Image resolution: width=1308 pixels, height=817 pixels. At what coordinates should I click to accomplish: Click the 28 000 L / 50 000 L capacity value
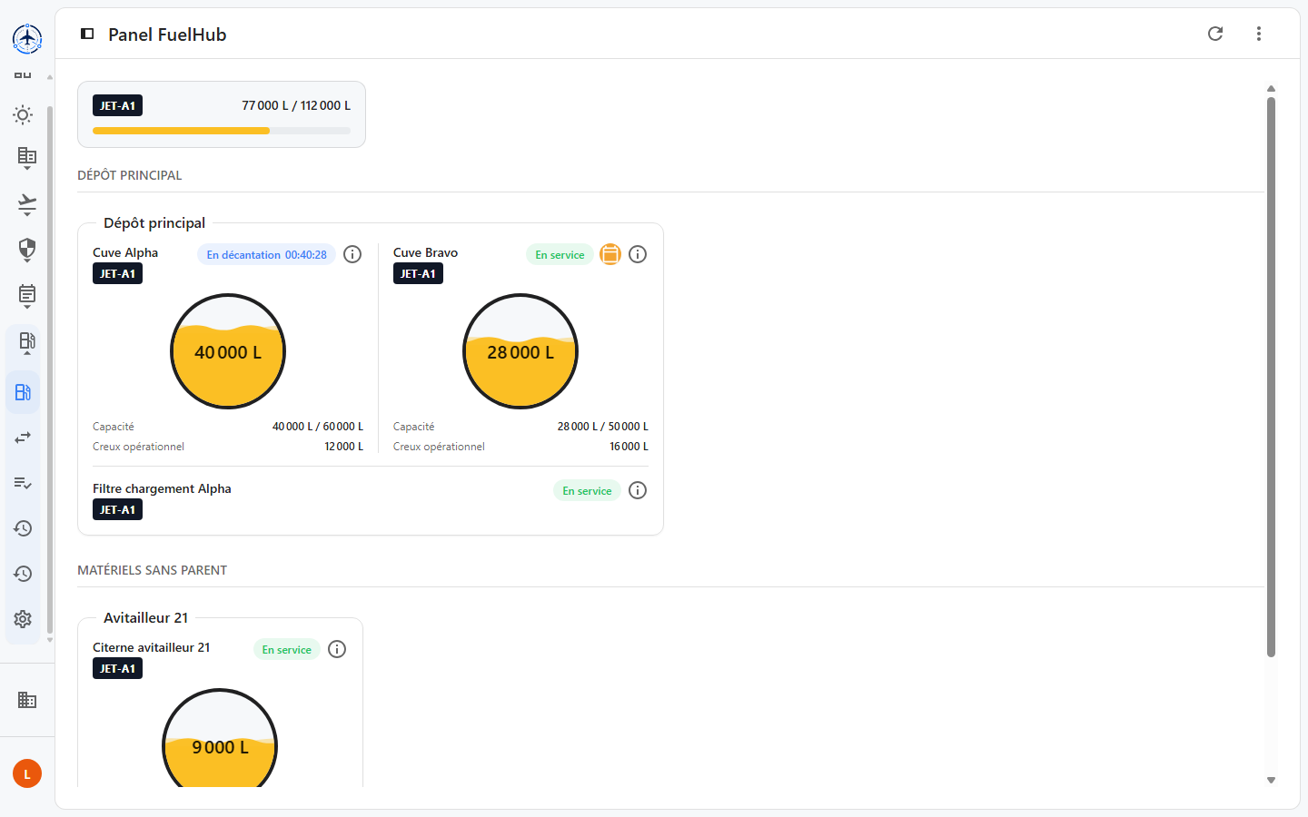point(603,427)
